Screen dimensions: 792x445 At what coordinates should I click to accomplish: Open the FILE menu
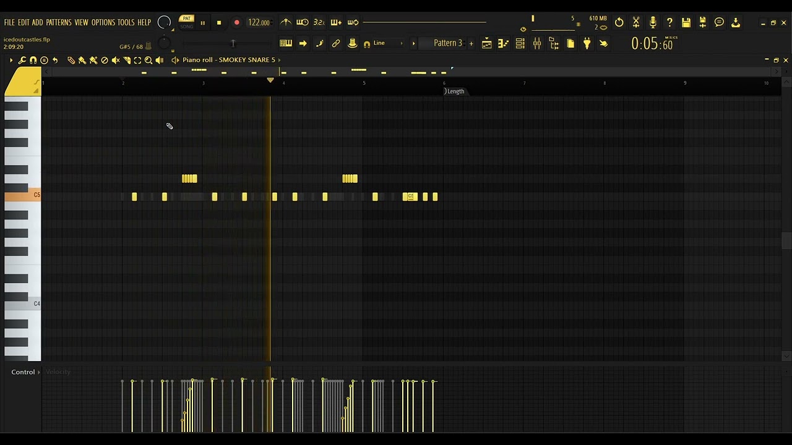[x=9, y=22]
